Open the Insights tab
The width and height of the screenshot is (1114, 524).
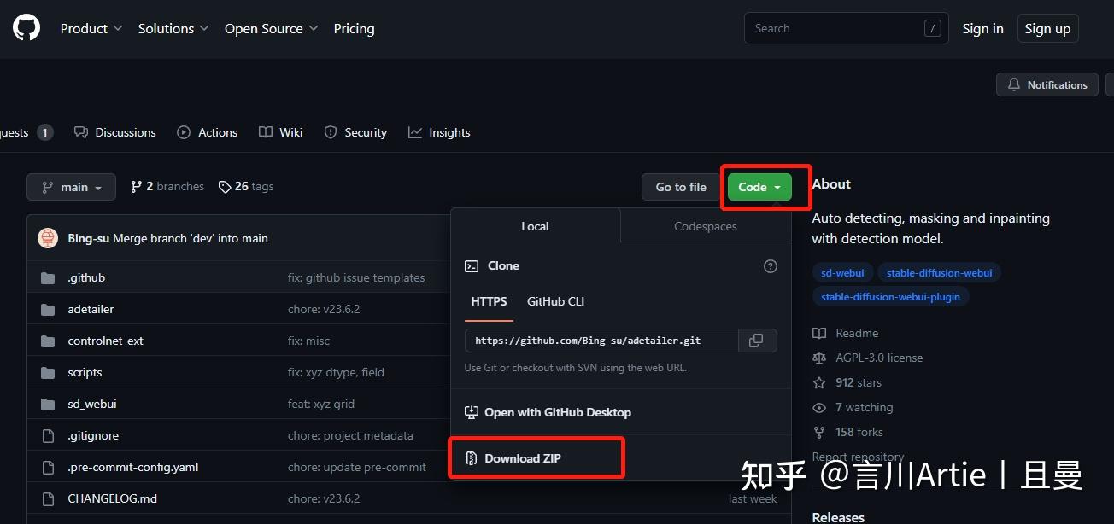pyautogui.click(x=439, y=132)
